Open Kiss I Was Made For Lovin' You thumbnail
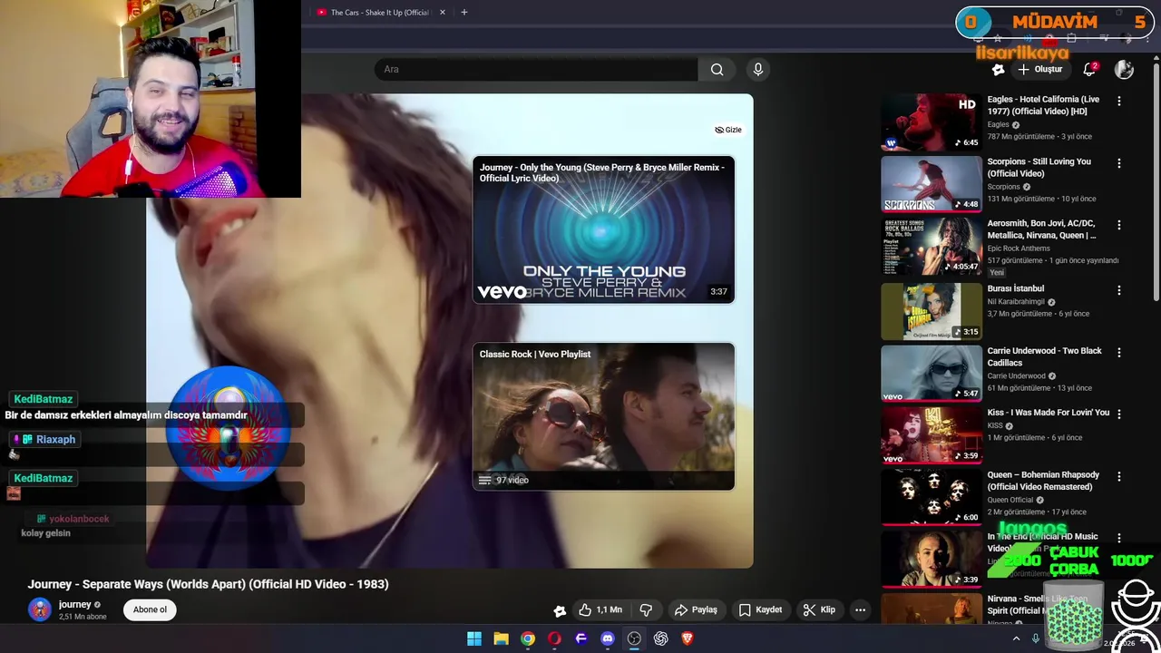 coord(932,434)
